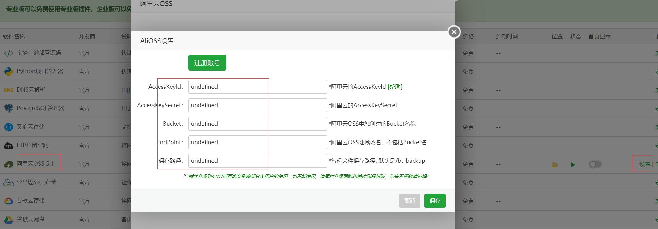Click the PostgreSQL管理器 elephant icon

tap(8, 108)
